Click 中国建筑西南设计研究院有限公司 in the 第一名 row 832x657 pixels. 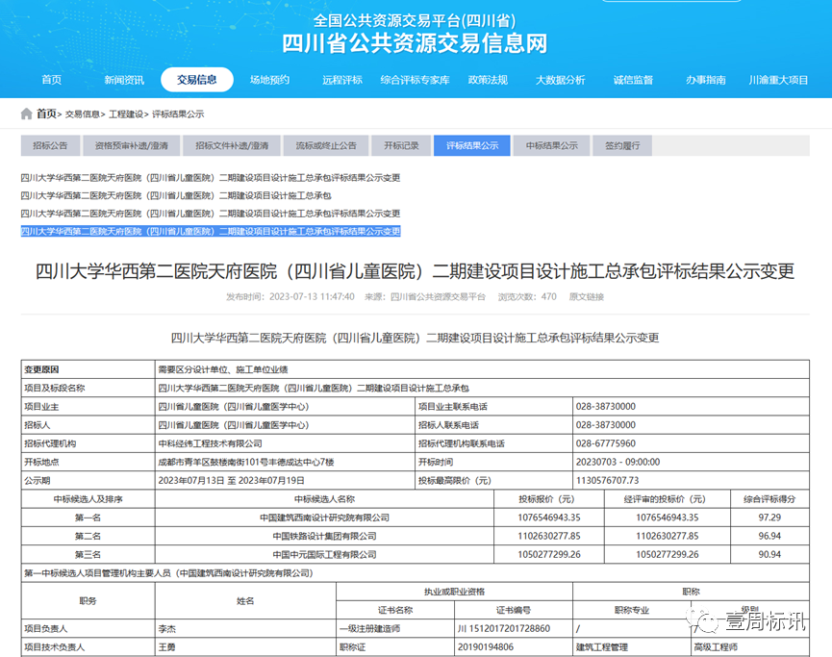tap(324, 518)
